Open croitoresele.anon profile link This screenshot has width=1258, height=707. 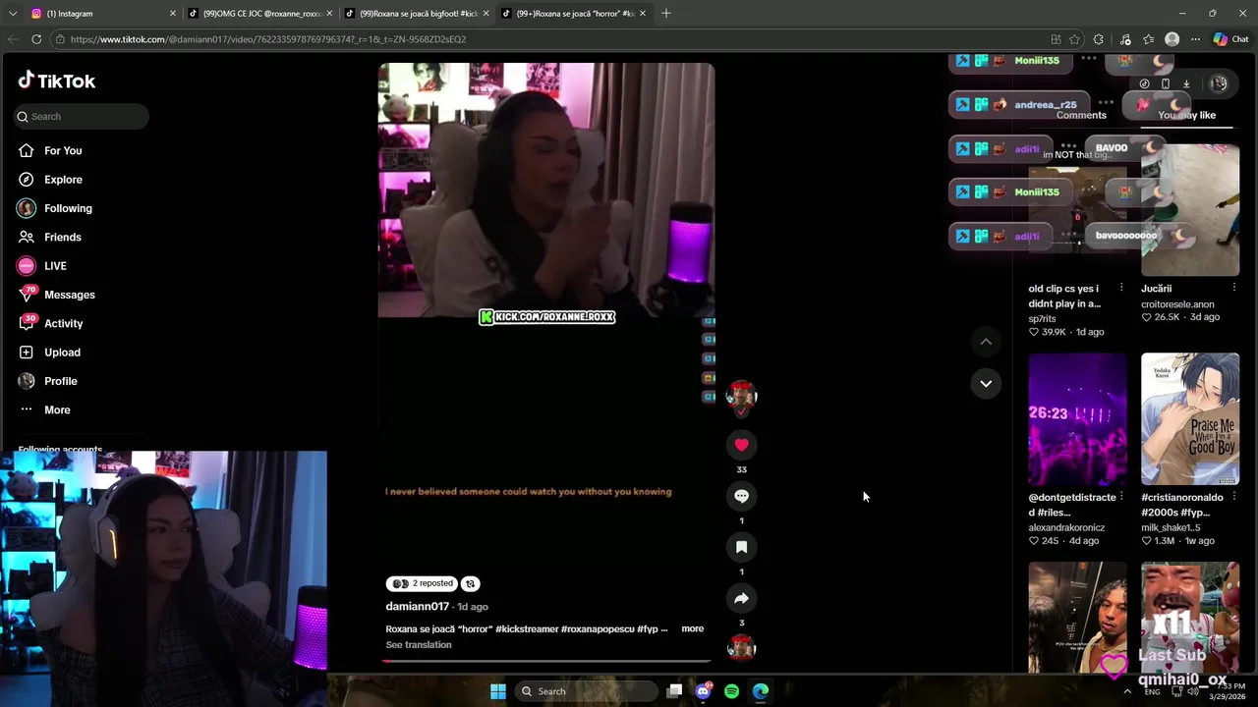tap(1177, 304)
